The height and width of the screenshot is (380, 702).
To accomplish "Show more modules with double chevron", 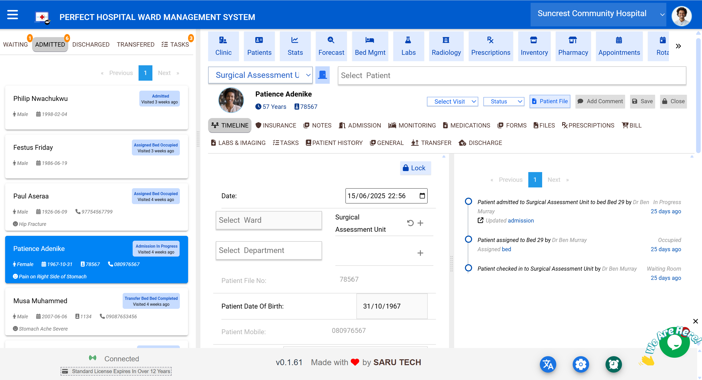I will (x=678, y=46).
